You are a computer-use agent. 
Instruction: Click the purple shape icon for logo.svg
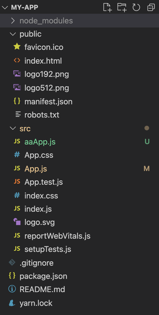(x=17, y=222)
